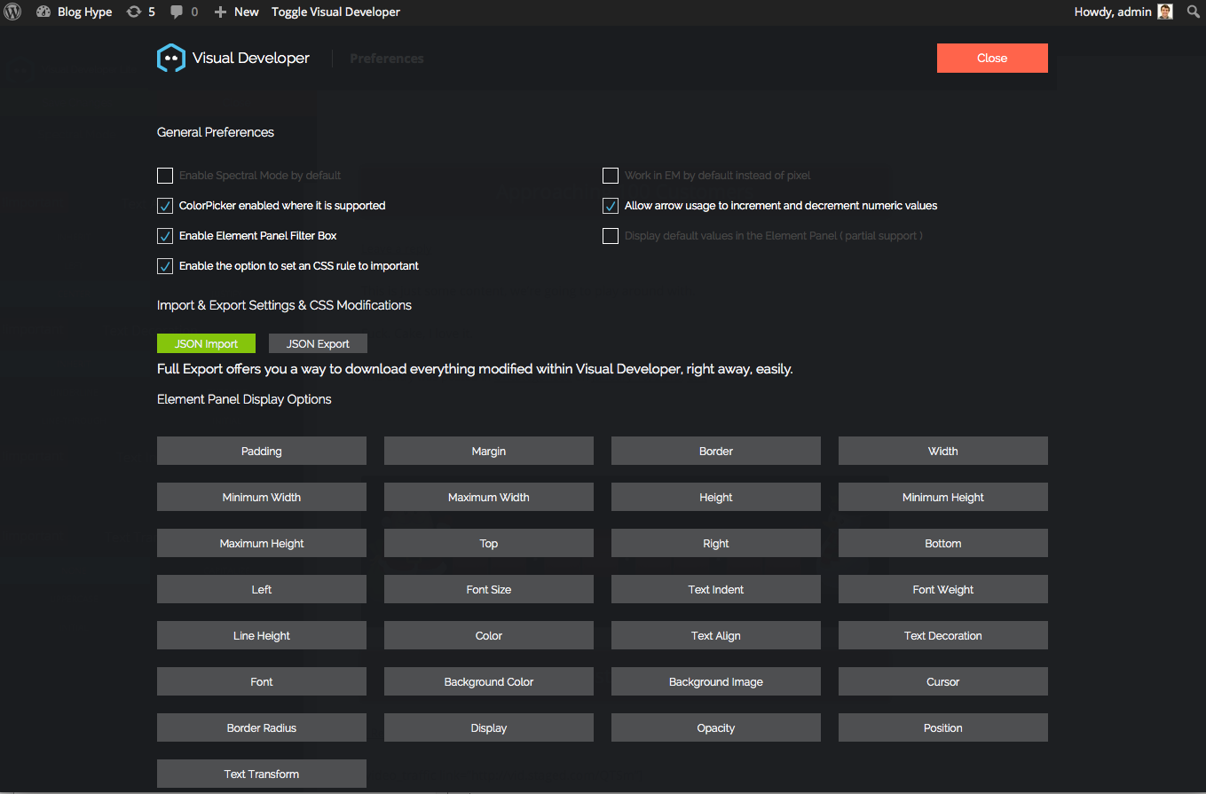Toggle the Text Indent option
The image size is (1206, 794).
(x=716, y=589)
